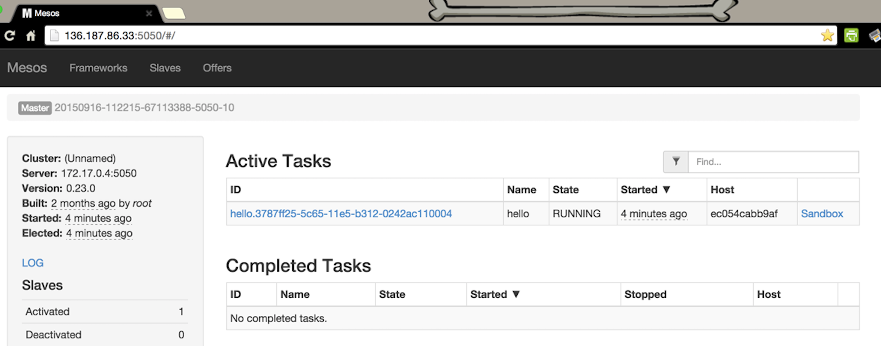Open the Sandbox link for hello task
The height and width of the screenshot is (346, 881).
(822, 213)
